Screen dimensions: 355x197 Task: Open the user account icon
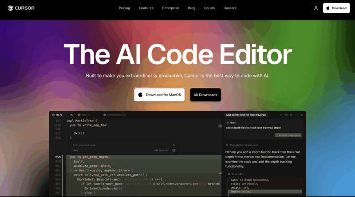point(316,8)
